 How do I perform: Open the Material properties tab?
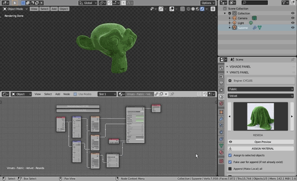coord(221,153)
